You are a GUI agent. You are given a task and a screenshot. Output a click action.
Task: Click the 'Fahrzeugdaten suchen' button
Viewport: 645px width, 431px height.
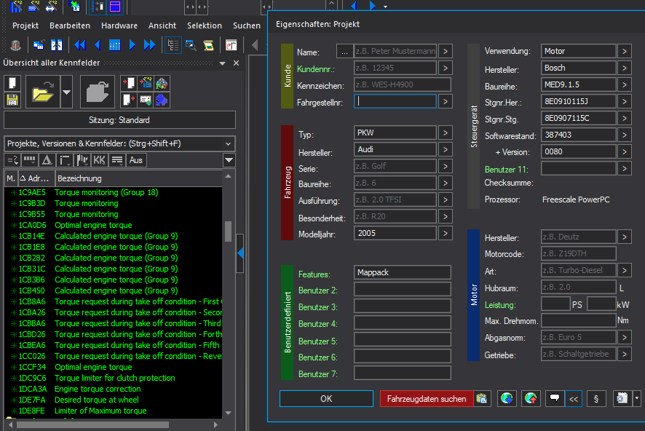427,399
